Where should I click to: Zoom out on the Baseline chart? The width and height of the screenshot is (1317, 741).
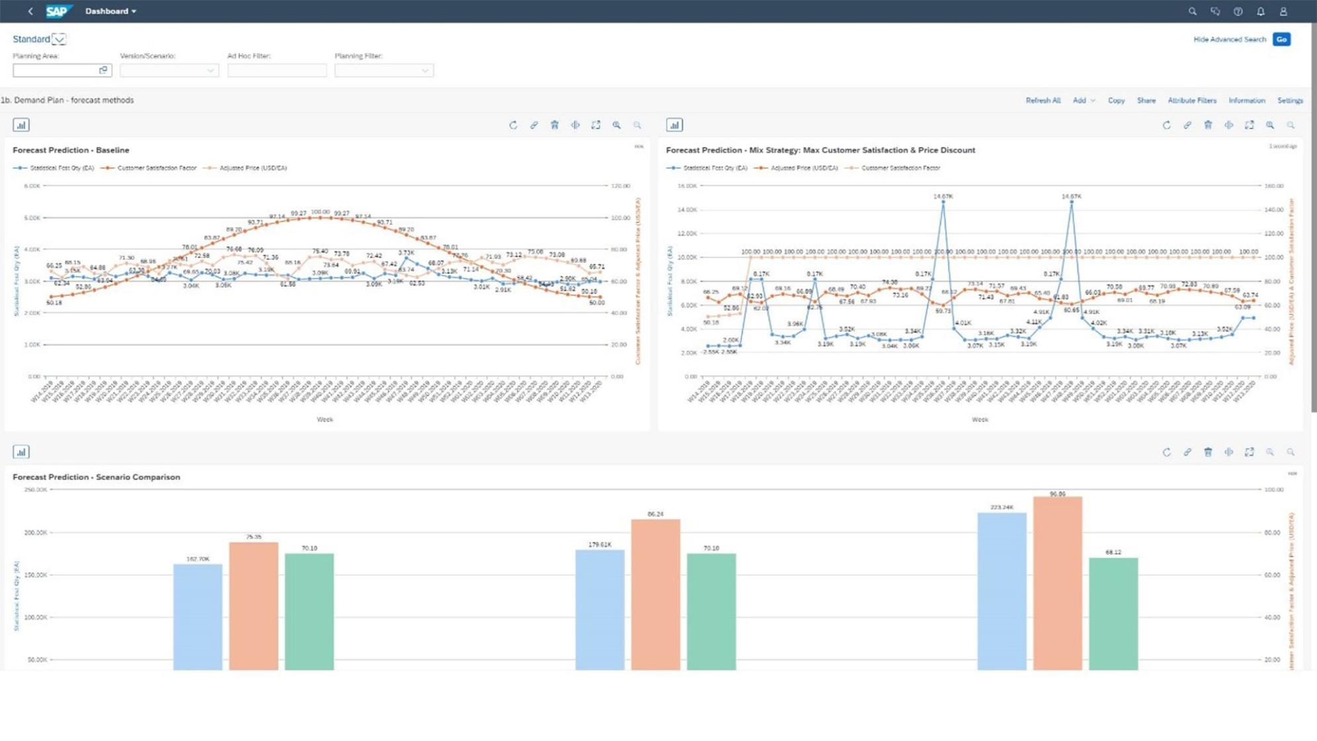(637, 125)
